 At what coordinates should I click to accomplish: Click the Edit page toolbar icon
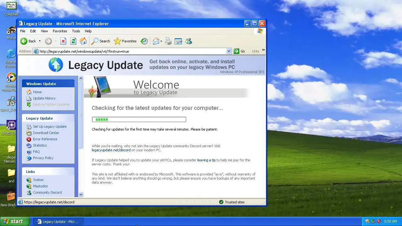[x=178, y=41]
